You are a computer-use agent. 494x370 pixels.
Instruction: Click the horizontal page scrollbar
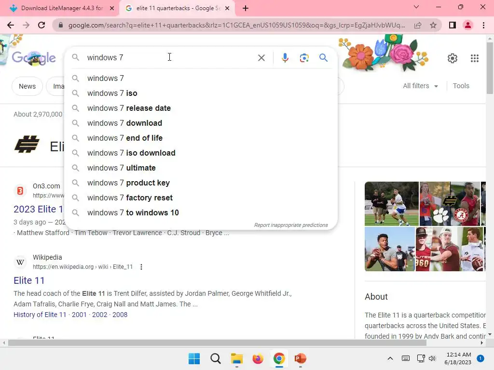[x=217, y=343]
